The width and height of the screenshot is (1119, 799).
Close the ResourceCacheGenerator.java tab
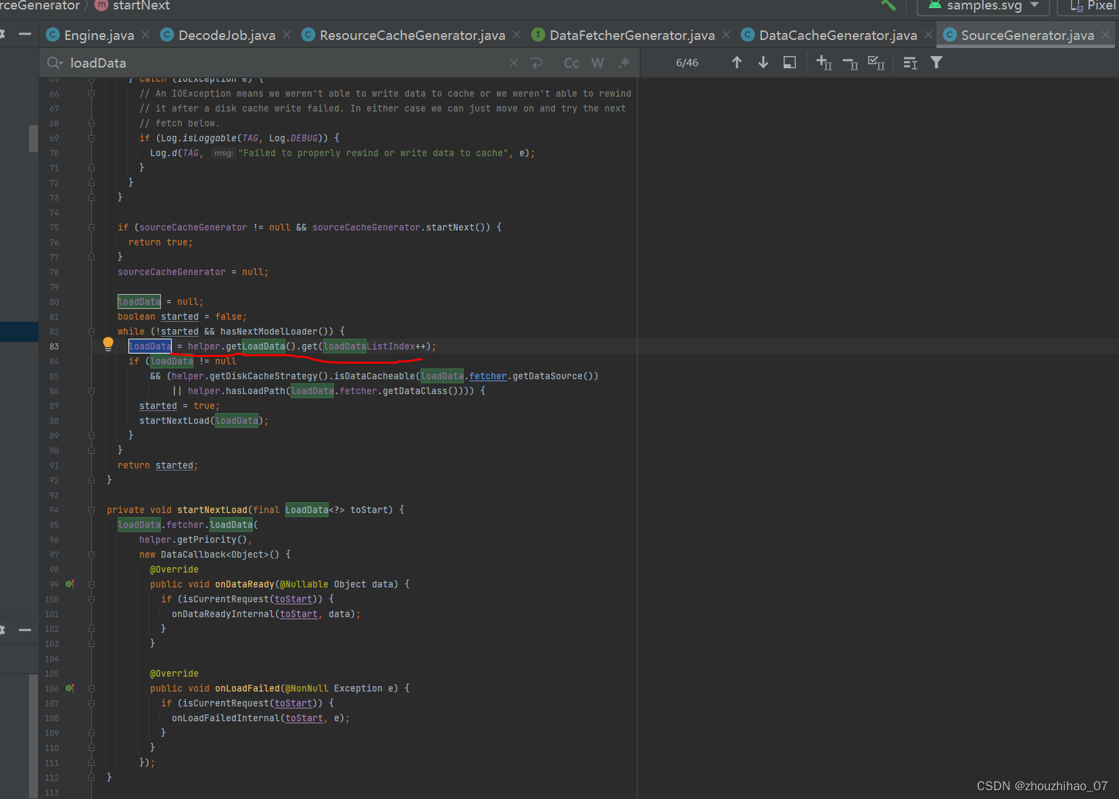tap(517, 34)
